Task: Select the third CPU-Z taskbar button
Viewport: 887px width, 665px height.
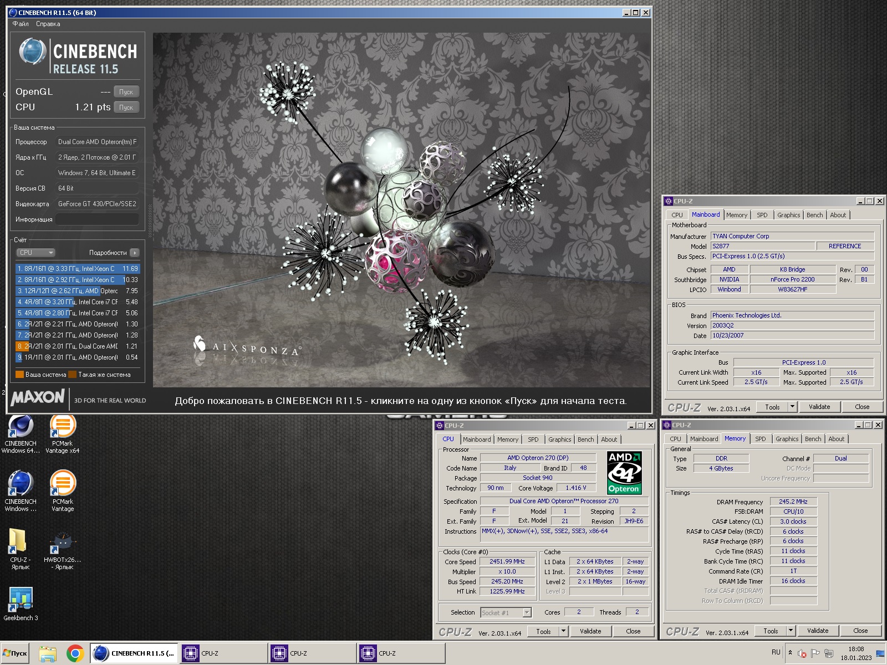Action: coord(401,653)
